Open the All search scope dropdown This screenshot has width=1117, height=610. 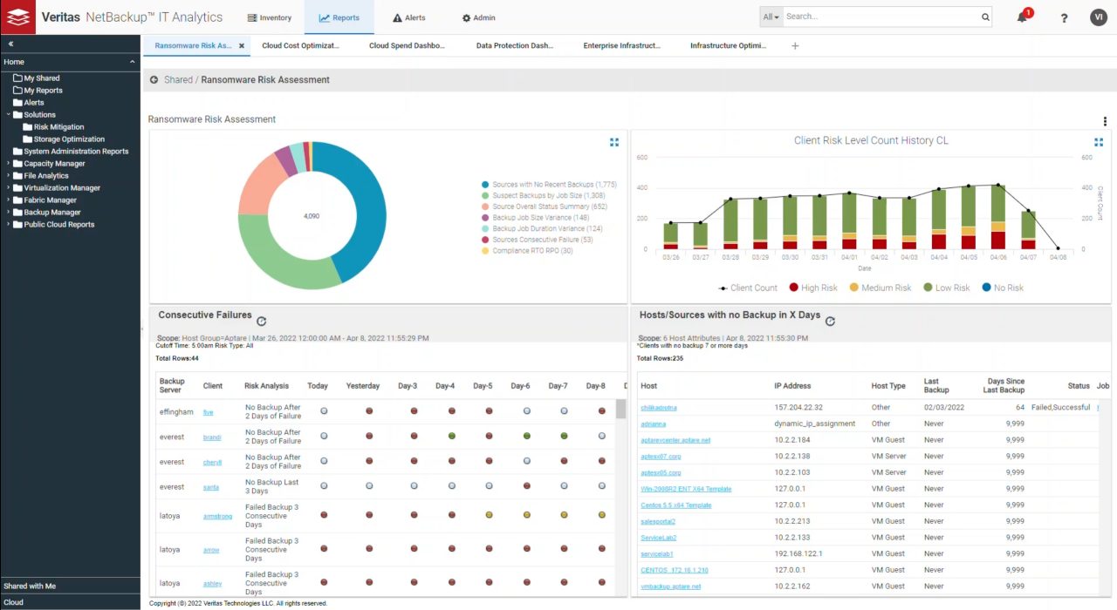tap(771, 17)
